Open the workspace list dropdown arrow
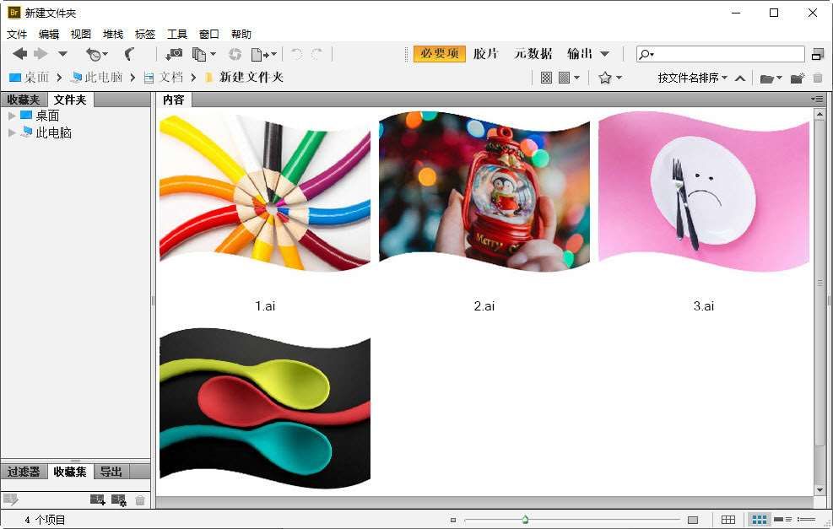 604,54
